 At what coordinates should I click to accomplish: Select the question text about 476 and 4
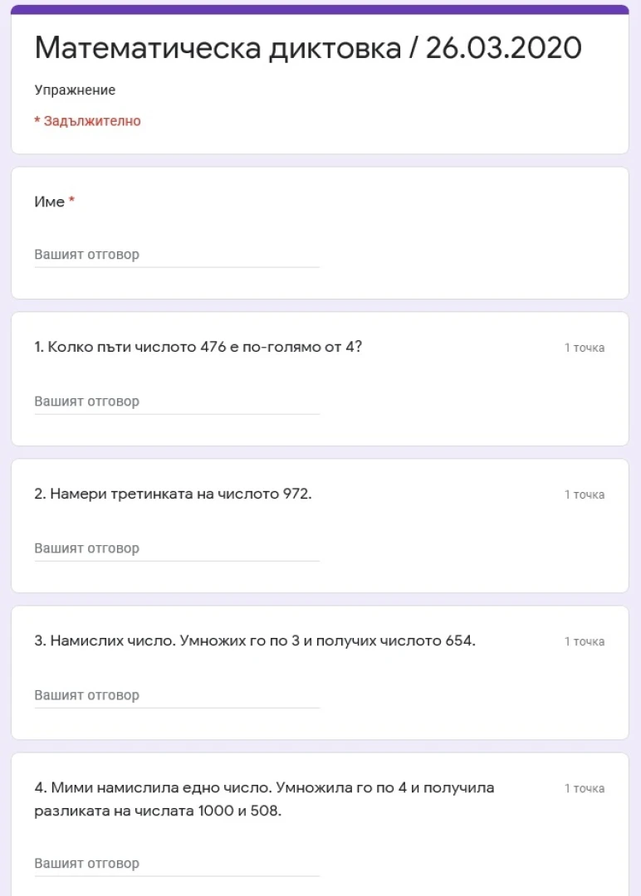(198, 347)
